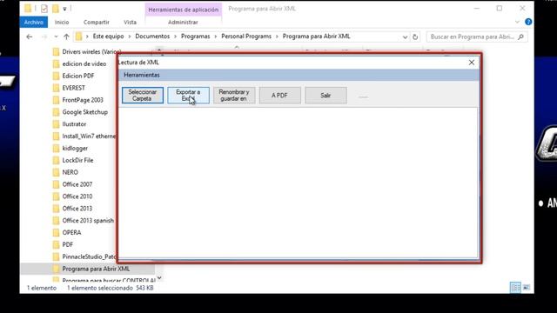Open the Customize Quick Access Toolbar dropdown
The image size is (557, 313).
tap(64, 9)
